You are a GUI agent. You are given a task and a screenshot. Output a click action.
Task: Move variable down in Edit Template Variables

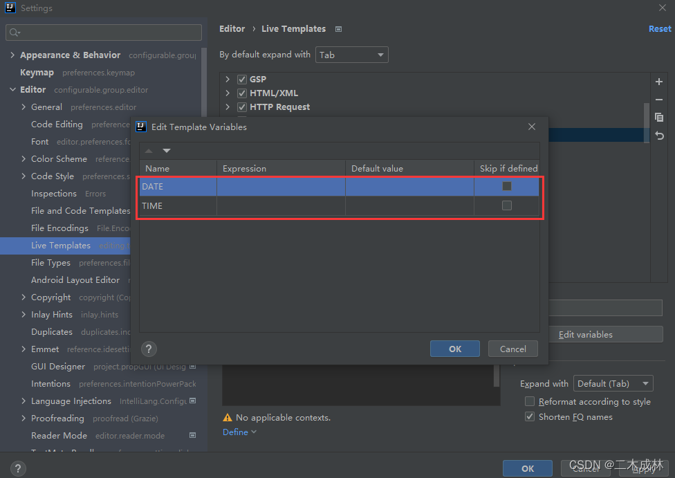(x=167, y=151)
